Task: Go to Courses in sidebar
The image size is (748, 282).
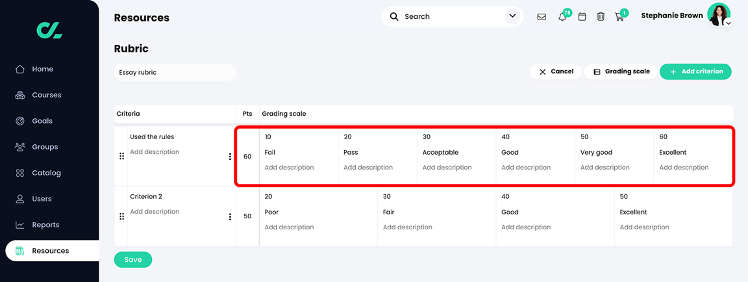Action: tap(46, 95)
